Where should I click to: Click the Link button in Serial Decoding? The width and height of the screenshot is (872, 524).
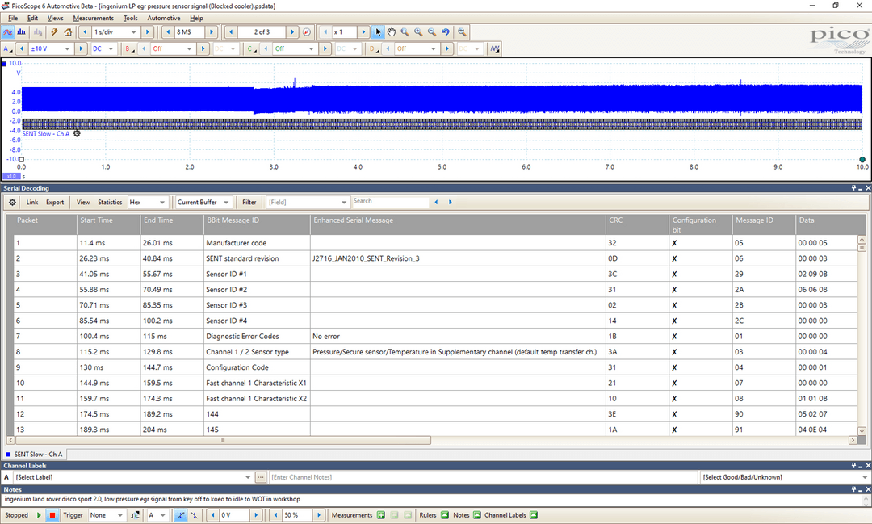click(x=32, y=203)
